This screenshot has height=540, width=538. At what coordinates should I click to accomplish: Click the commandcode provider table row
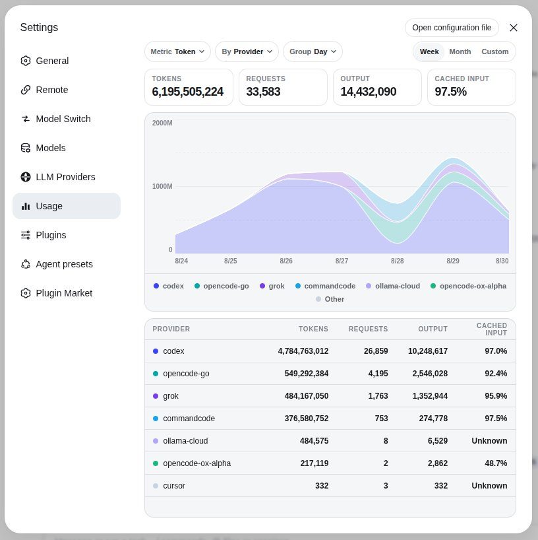[330, 418]
